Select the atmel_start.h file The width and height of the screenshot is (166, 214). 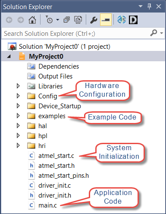coord(56,166)
